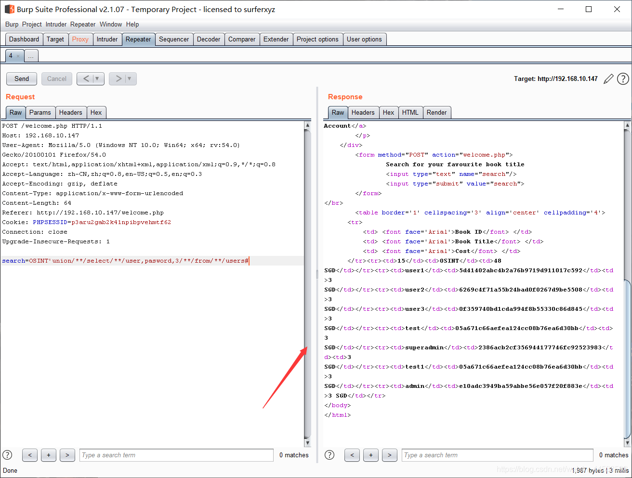Click previous match button under Response
Screen dimensions: 632x478
click(352, 455)
